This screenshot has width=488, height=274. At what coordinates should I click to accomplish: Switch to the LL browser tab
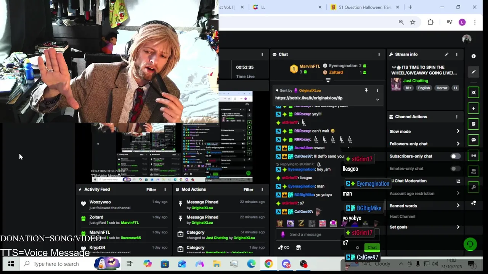pyautogui.click(x=287, y=7)
